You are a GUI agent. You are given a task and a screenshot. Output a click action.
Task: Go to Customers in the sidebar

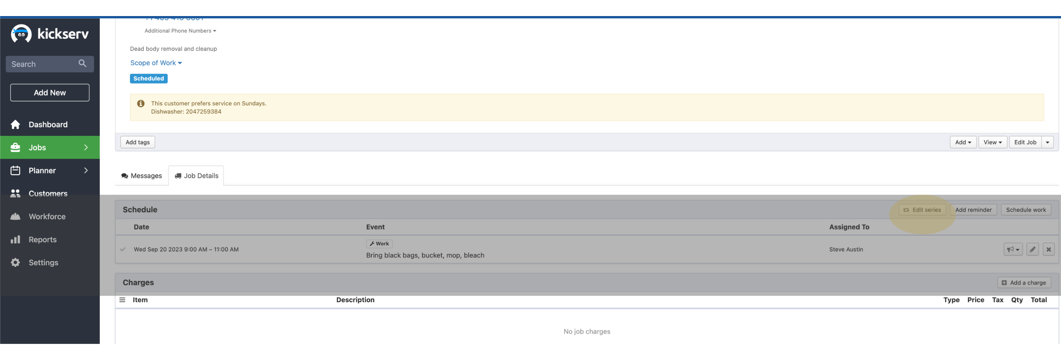pos(50,194)
